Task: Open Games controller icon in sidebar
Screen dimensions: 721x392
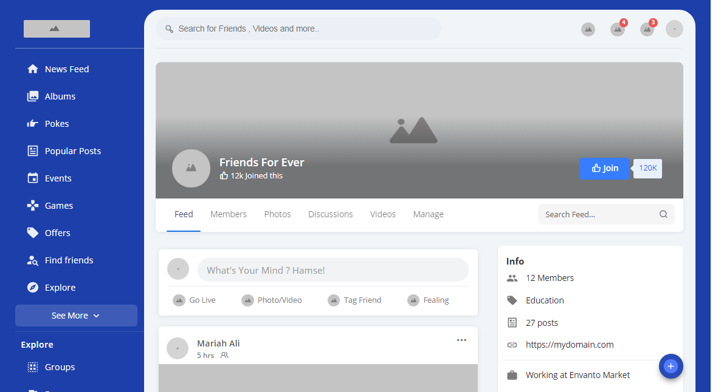Action: [33, 206]
